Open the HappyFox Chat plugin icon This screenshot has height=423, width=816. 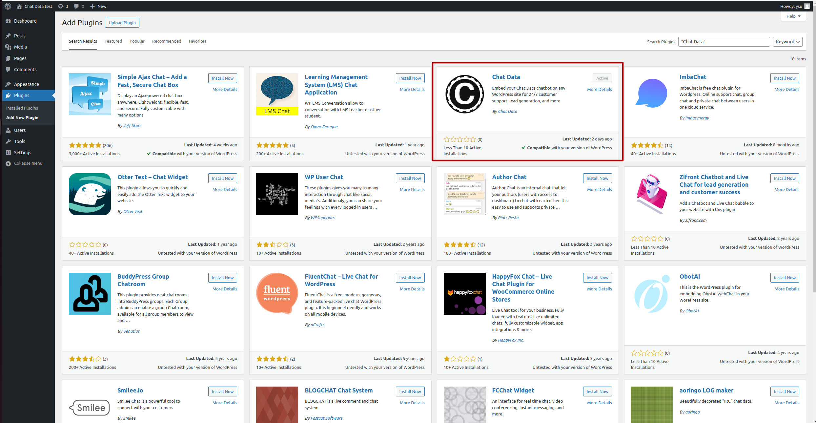point(464,294)
